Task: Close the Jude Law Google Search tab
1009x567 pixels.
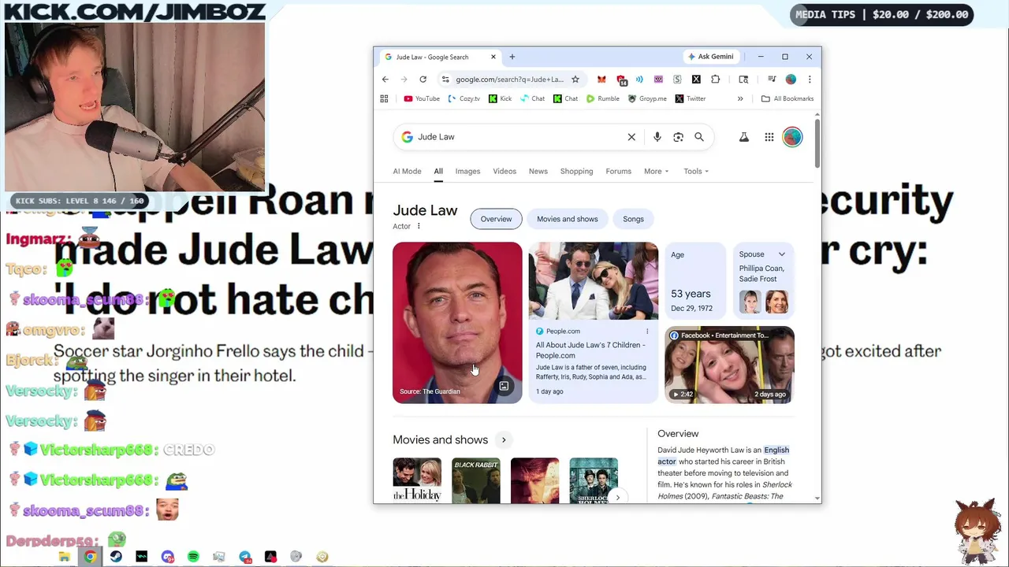Action: pyautogui.click(x=493, y=57)
